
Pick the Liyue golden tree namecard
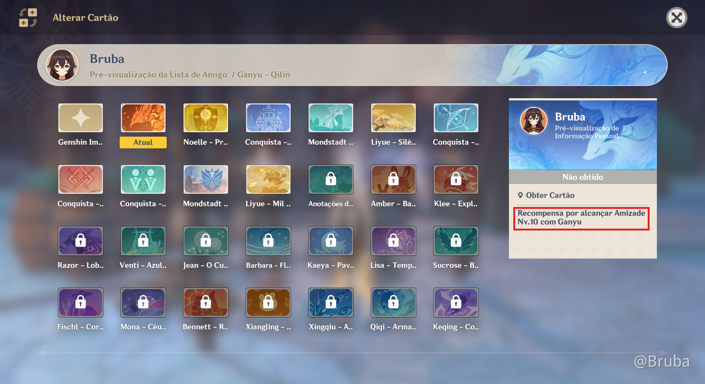click(393, 118)
